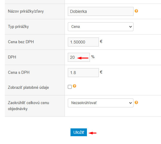161x144 pixels.
Task: Click the Cena bez DPH field with 1.50000
Action: click(x=83, y=42)
